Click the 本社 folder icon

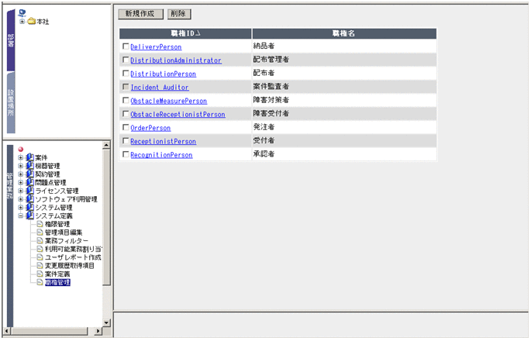click(x=32, y=22)
